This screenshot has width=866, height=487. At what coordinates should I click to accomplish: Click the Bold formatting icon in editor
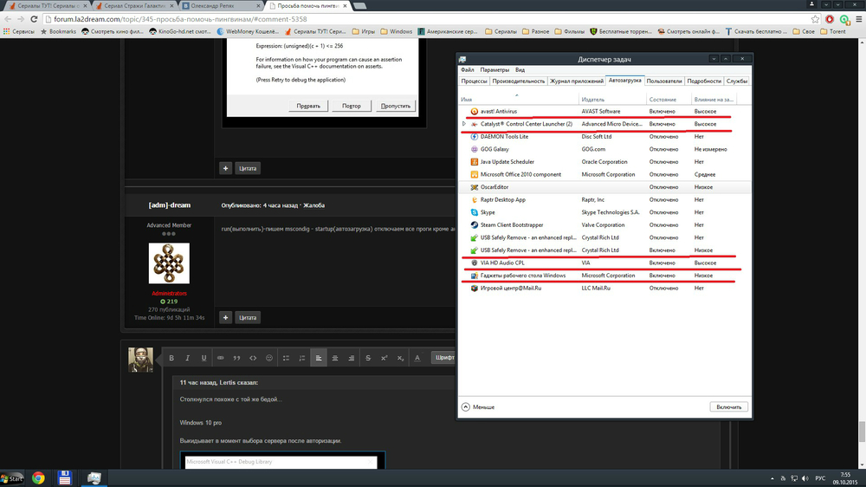click(171, 358)
